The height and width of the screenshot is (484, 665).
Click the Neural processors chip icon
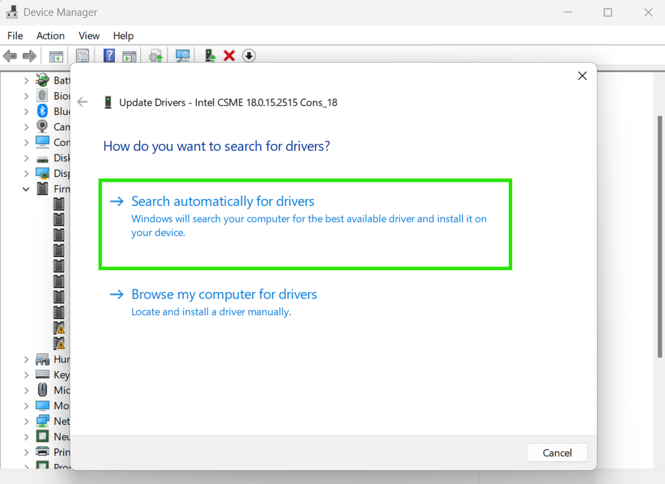pos(43,436)
